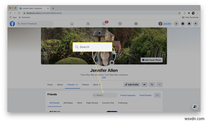Viewport: 208px width, 122px height.
Task: Open the Notifications bell icon
Action: pyautogui.click(x=189, y=24)
